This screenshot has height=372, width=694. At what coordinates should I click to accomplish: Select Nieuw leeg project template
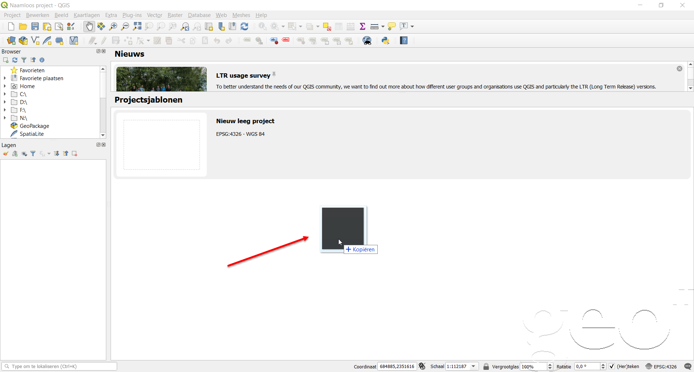click(x=402, y=144)
